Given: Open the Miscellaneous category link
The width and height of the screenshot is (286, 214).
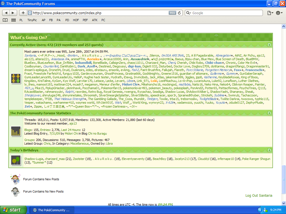Looking at the screenshot, I should click(x=80, y=144).
